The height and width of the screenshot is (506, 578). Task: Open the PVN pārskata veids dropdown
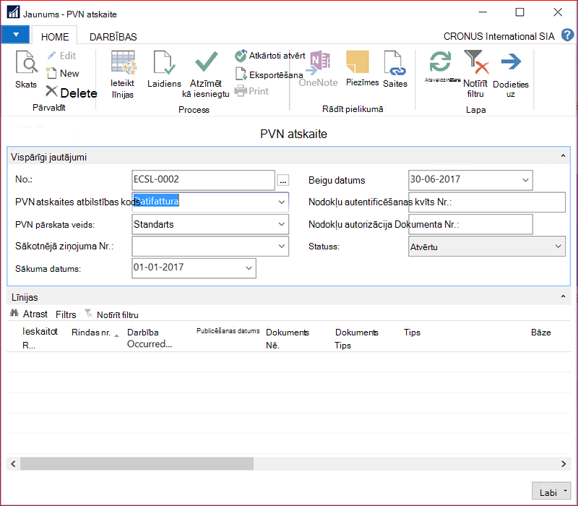281,224
